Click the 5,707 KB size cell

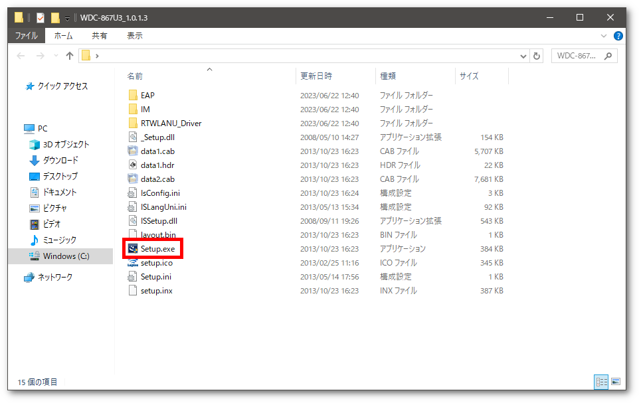click(489, 151)
